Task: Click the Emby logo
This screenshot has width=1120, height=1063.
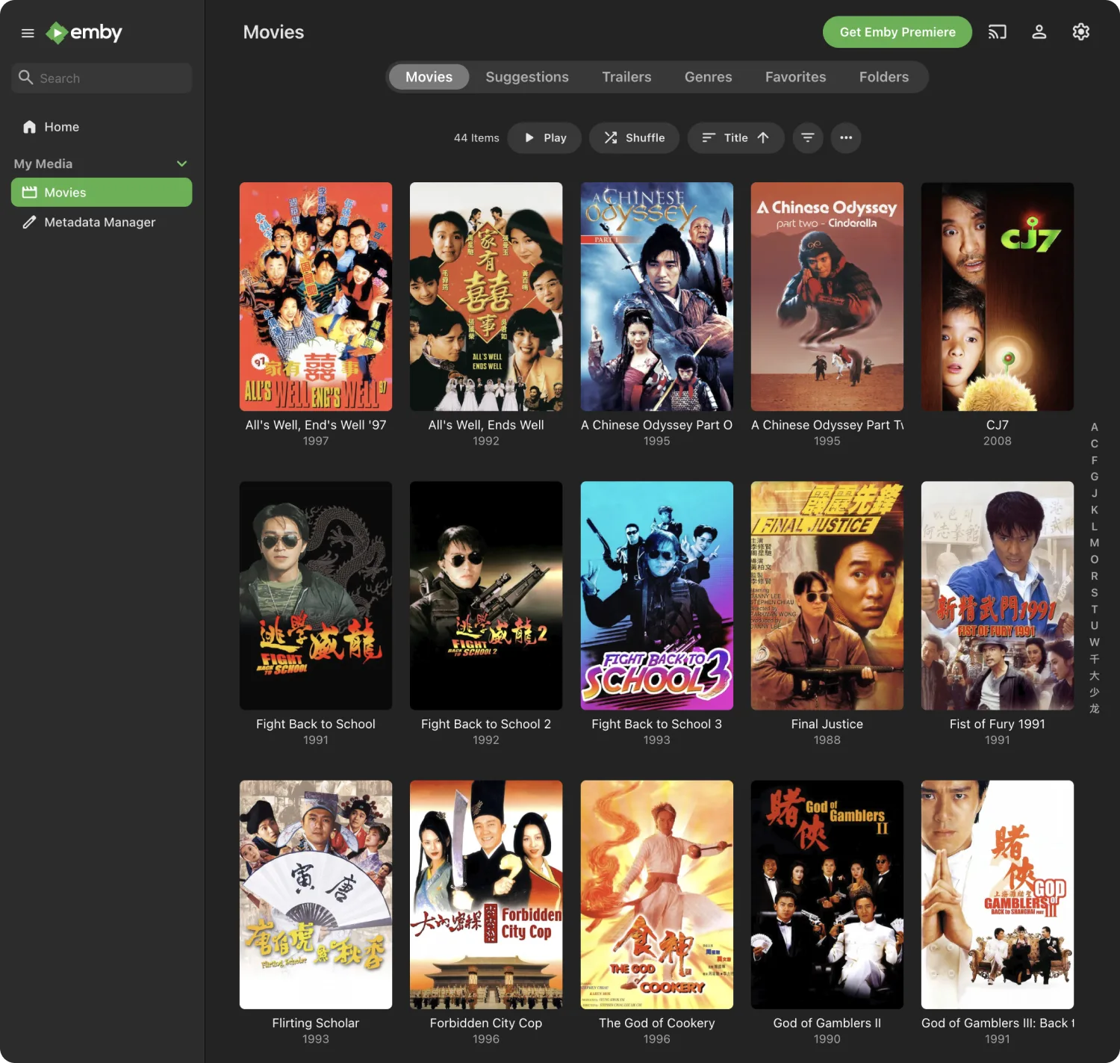Action: pos(84,33)
